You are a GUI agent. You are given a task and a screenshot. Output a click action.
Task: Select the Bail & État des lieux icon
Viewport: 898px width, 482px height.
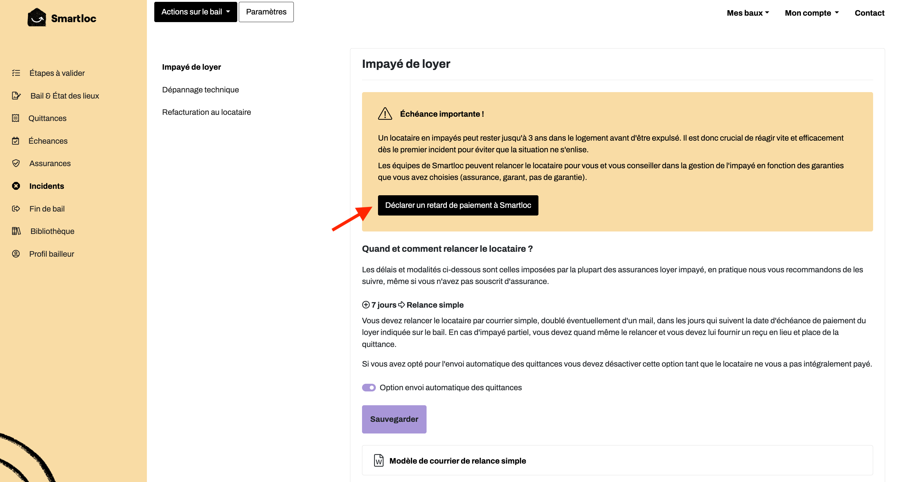[16, 95]
